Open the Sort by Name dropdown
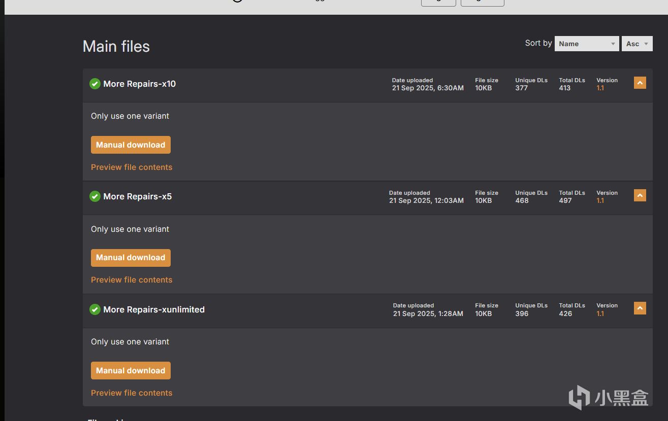Screen dimensions: 668x421 [586, 44]
